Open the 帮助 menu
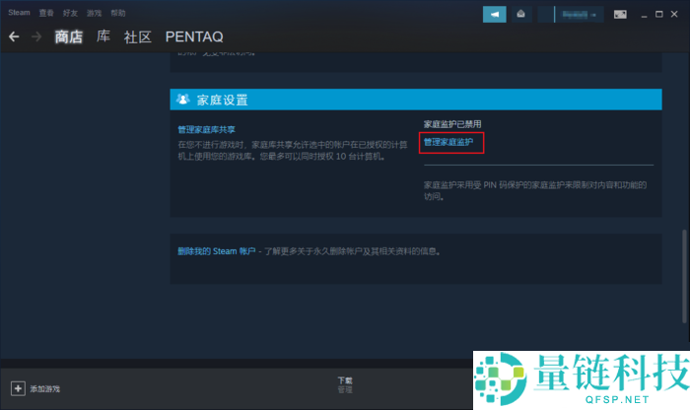Viewport: 690px width, 410px height. tap(119, 14)
